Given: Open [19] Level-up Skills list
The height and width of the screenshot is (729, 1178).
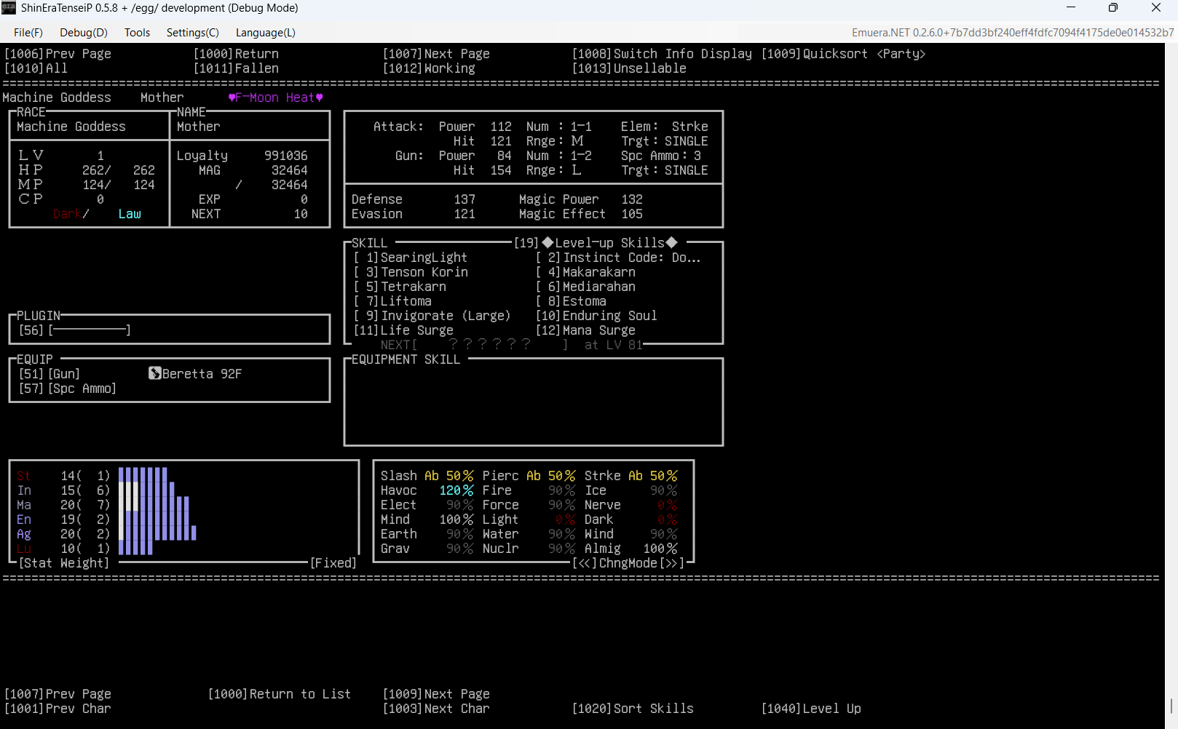Looking at the screenshot, I should pos(596,243).
